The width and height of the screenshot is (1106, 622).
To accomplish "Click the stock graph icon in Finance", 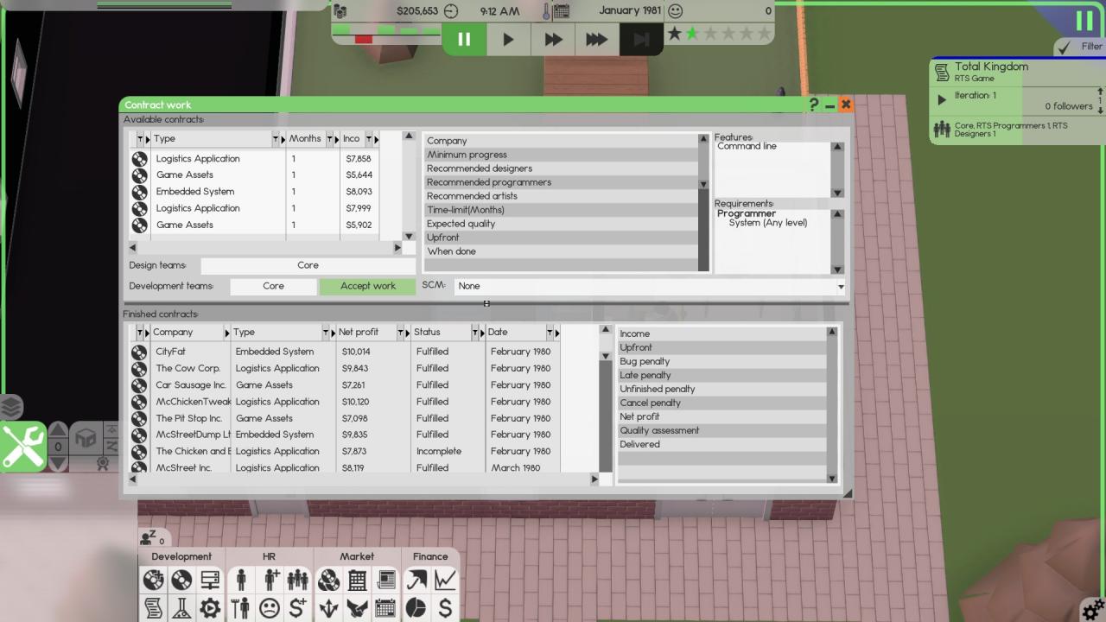I will tap(445, 580).
